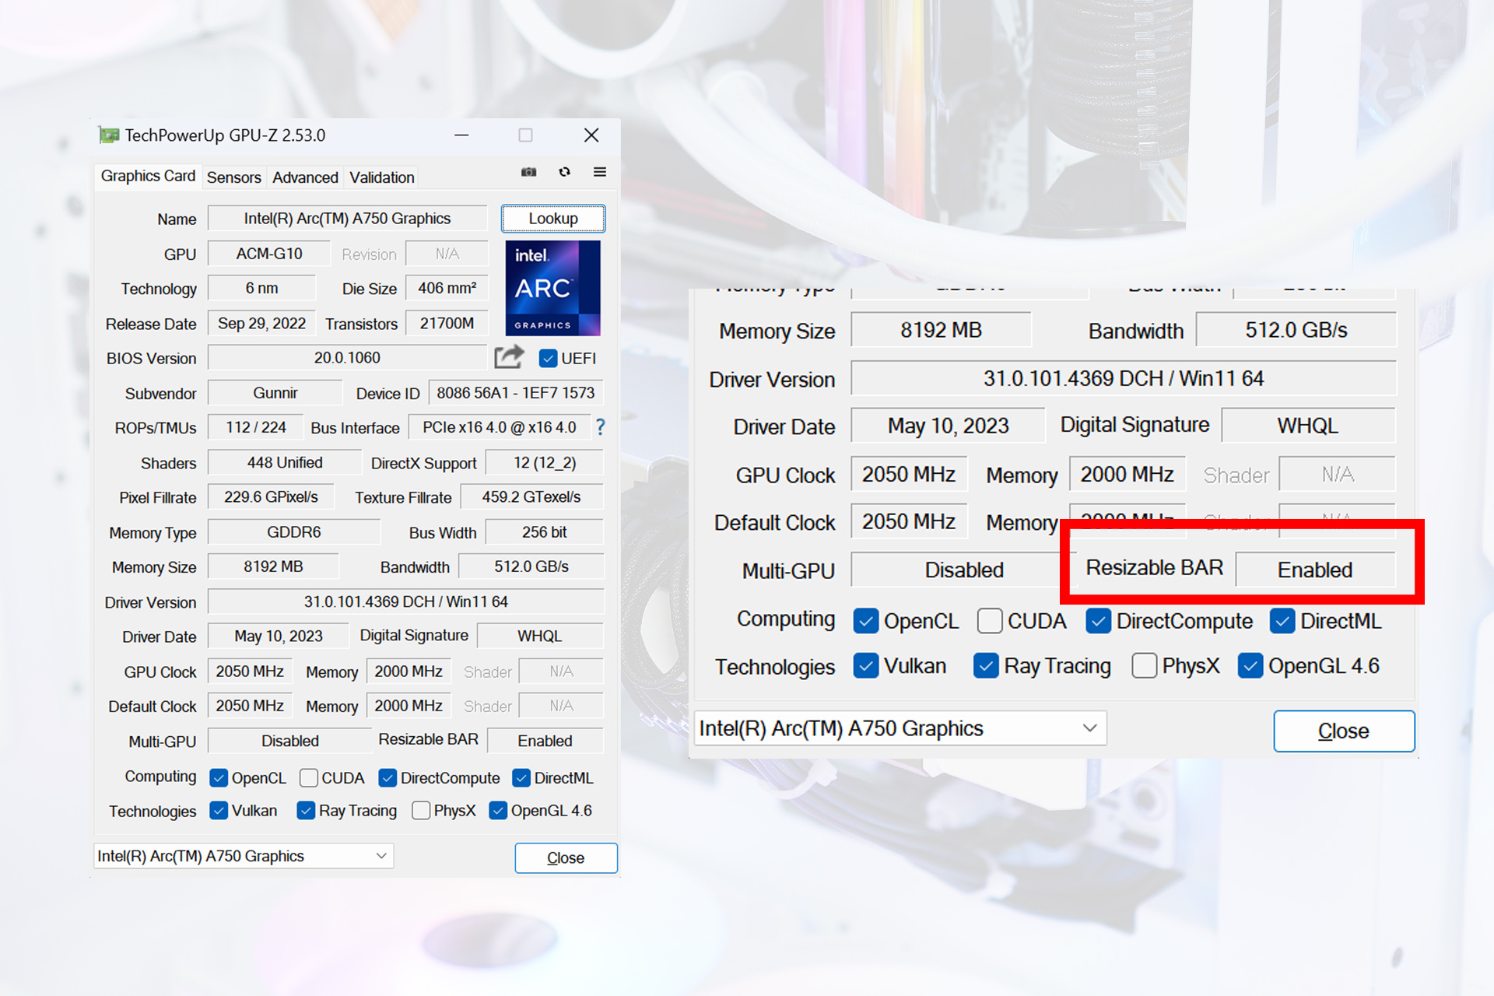Image resolution: width=1494 pixels, height=996 pixels.
Task: Open the Validation tab
Action: tap(381, 177)
